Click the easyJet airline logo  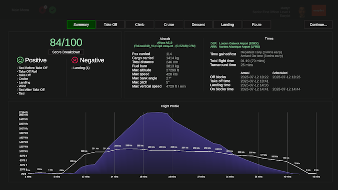(319, 10)
